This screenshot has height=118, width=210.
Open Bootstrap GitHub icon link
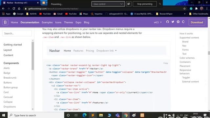coord(168,22)
